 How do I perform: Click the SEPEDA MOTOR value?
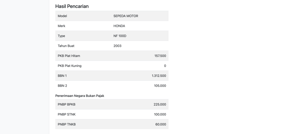[x=126, y=16]
